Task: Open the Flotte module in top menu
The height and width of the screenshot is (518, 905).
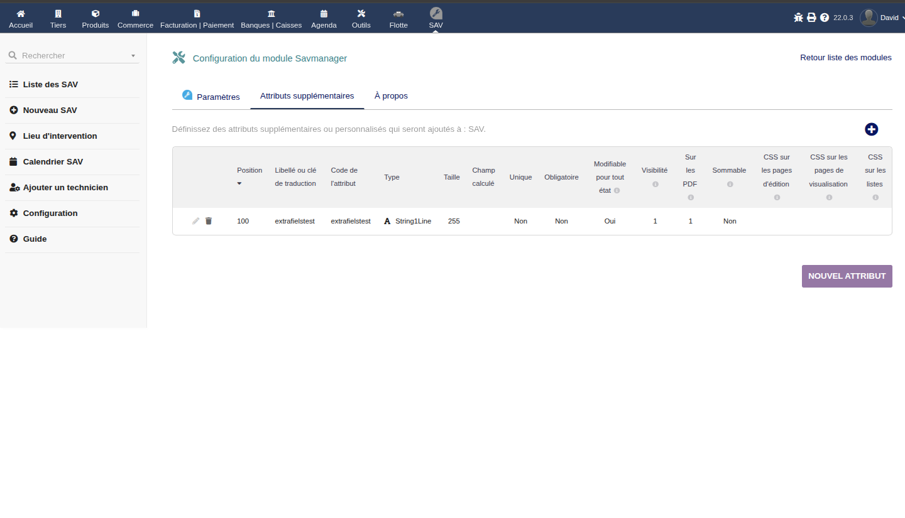Action: click(x=398, y=18)
